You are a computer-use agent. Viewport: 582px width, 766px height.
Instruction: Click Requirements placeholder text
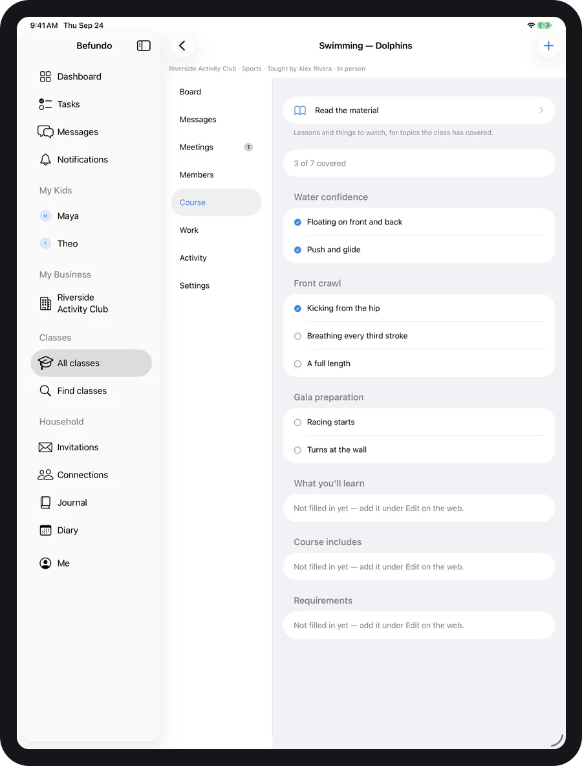(379, 626)
